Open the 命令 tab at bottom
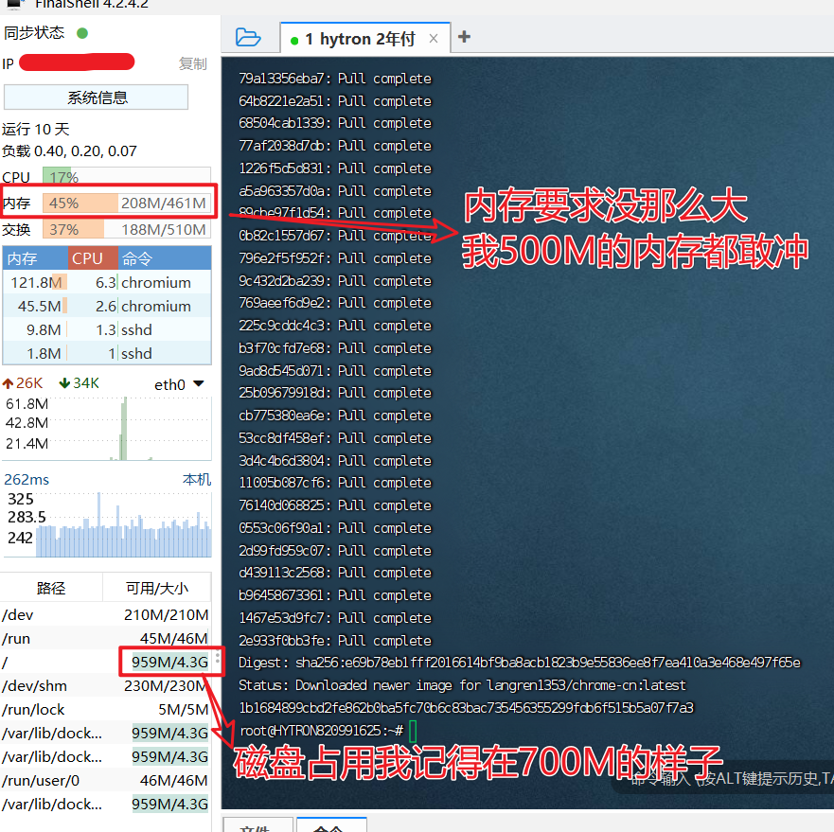 pyautogui.click(x=328, y=826)
